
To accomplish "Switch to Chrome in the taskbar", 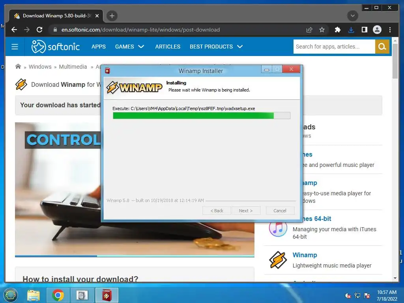I will pyautogui.click(x=58, y=295).
